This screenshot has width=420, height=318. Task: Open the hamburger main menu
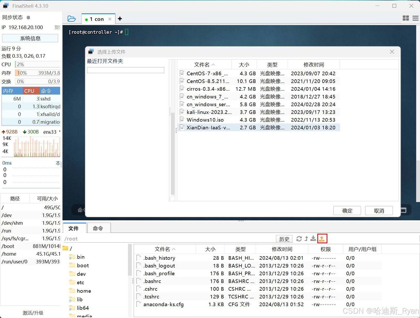coord(415,18)
